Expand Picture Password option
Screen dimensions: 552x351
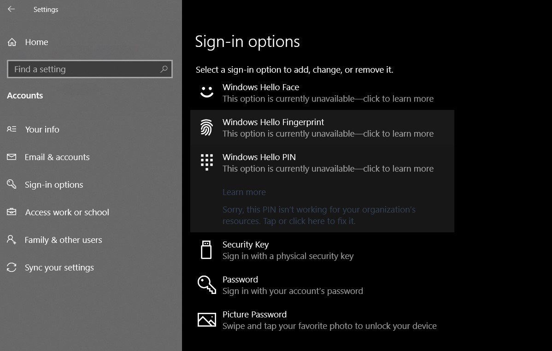[x=322, y=320]
